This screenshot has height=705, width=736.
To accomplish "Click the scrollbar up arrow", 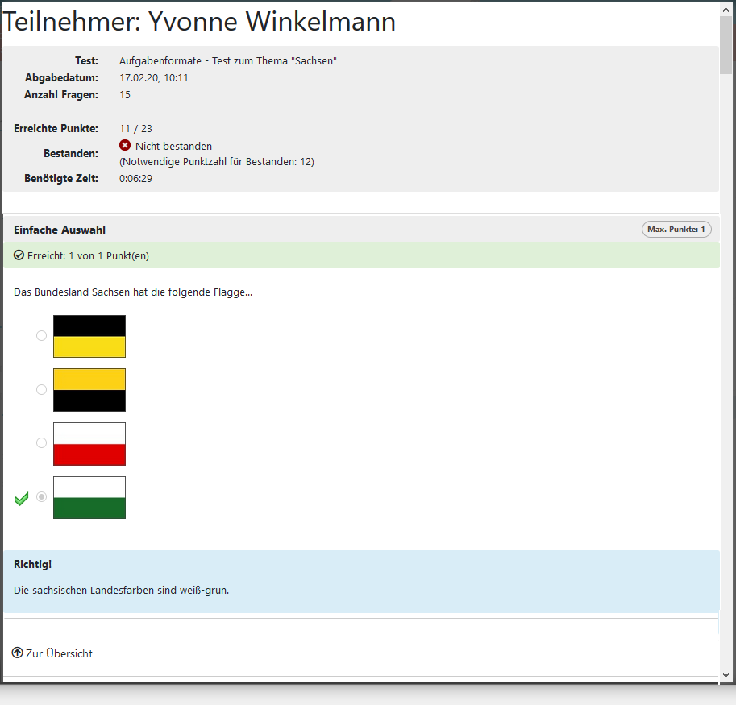I will (726, 8).
